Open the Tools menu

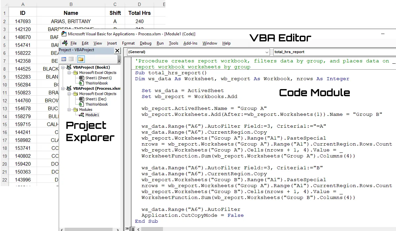click(174, 43)
